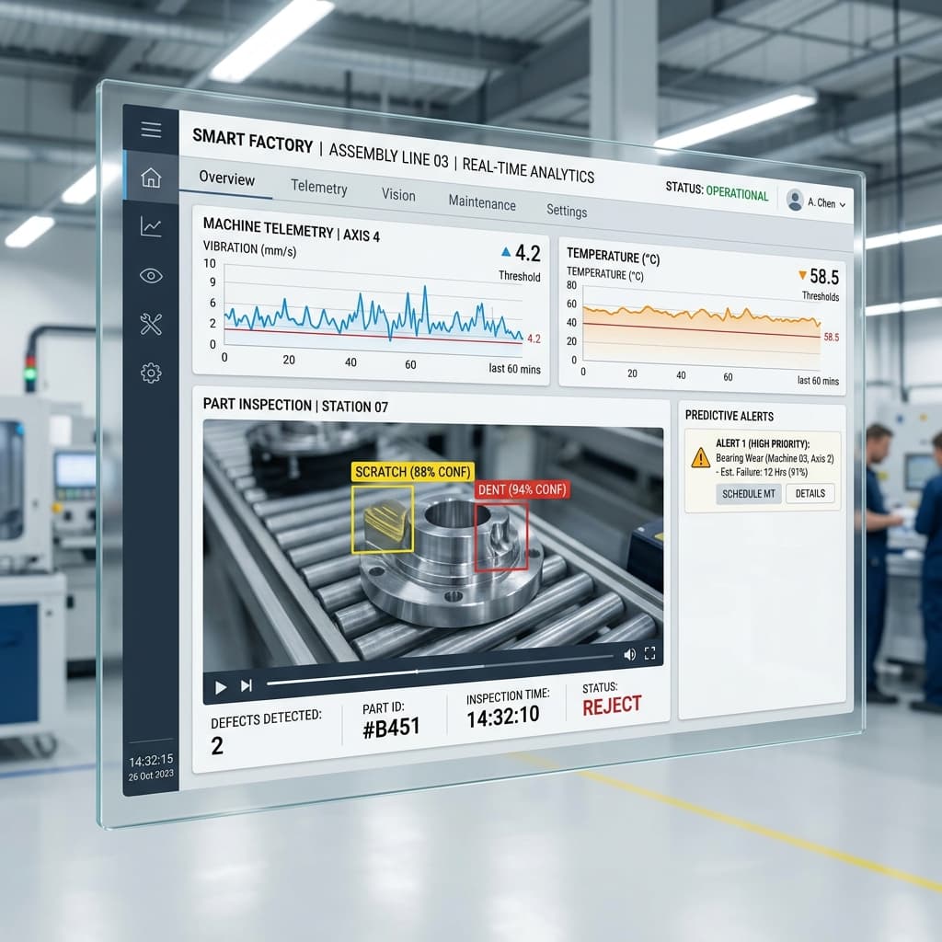Click the vibration up-arrow indicator

(506, 252)
